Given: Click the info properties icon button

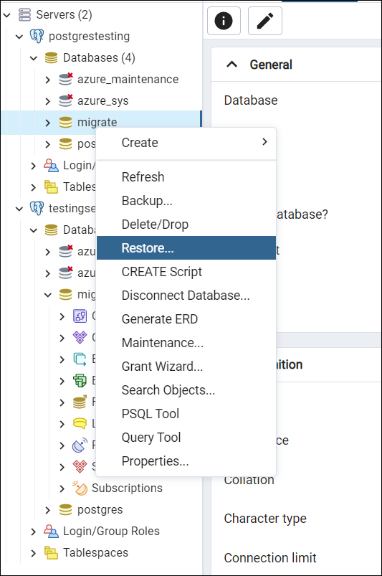Looking at the screenshot, I should (224, 21).
